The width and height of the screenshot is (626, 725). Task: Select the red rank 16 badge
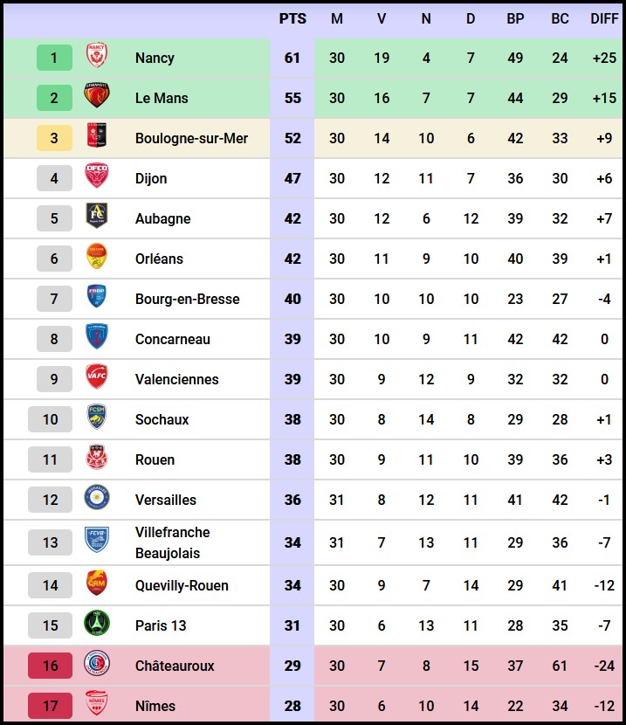(51, 666)
